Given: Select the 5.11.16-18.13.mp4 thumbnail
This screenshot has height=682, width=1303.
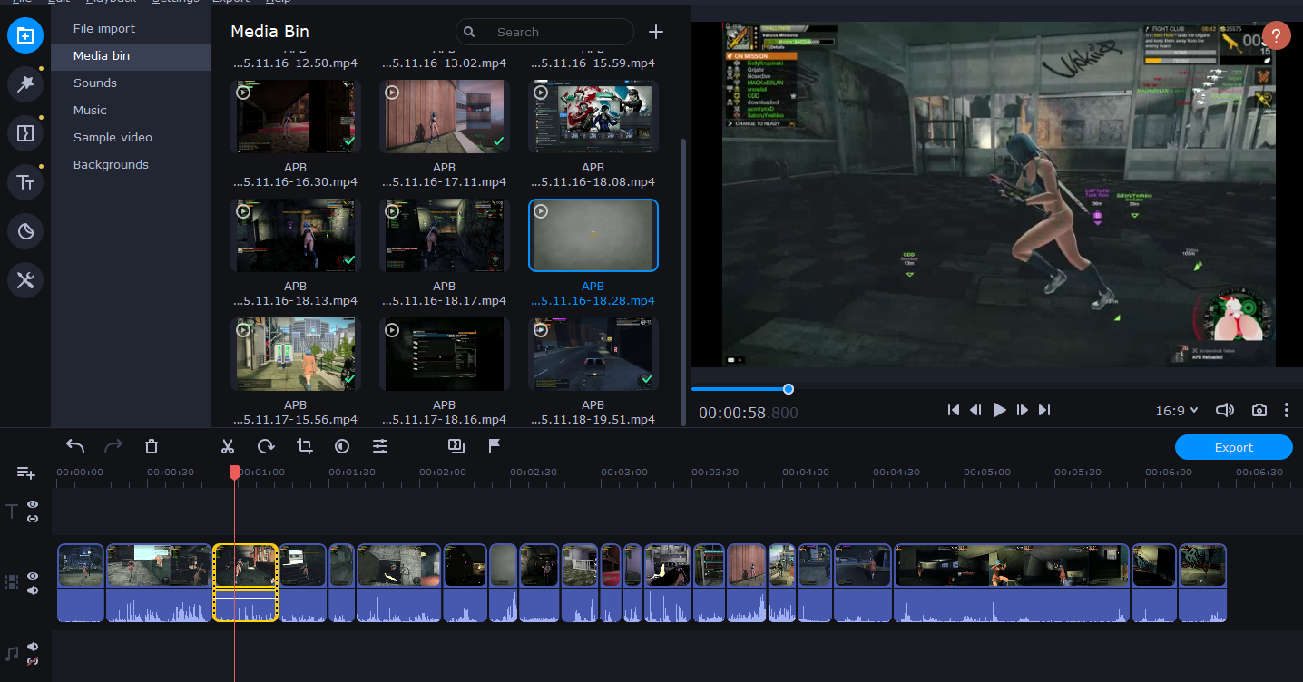Looking at the screenshot, I should pyautogui.click(x=295, y=235).
